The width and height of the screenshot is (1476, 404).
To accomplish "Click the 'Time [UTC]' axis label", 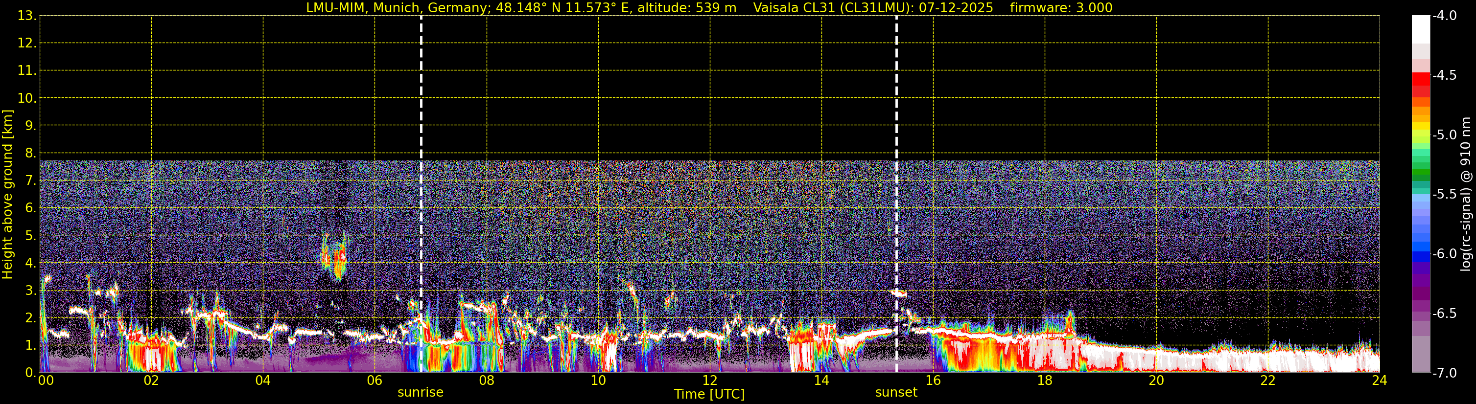I will (x=709, y=394).
